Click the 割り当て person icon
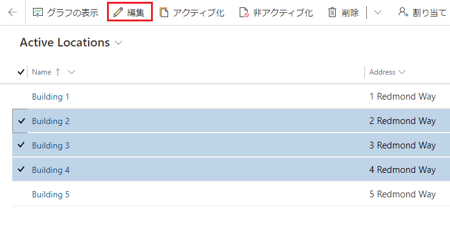This screenshot has height=245, width=450. tap(402, 12)
